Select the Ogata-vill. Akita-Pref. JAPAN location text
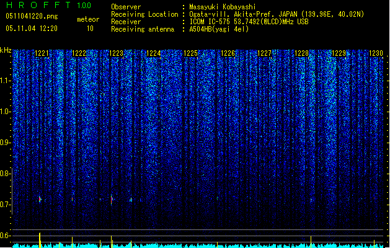This screenshot has width=390, height=248. (x=277, y=14)
